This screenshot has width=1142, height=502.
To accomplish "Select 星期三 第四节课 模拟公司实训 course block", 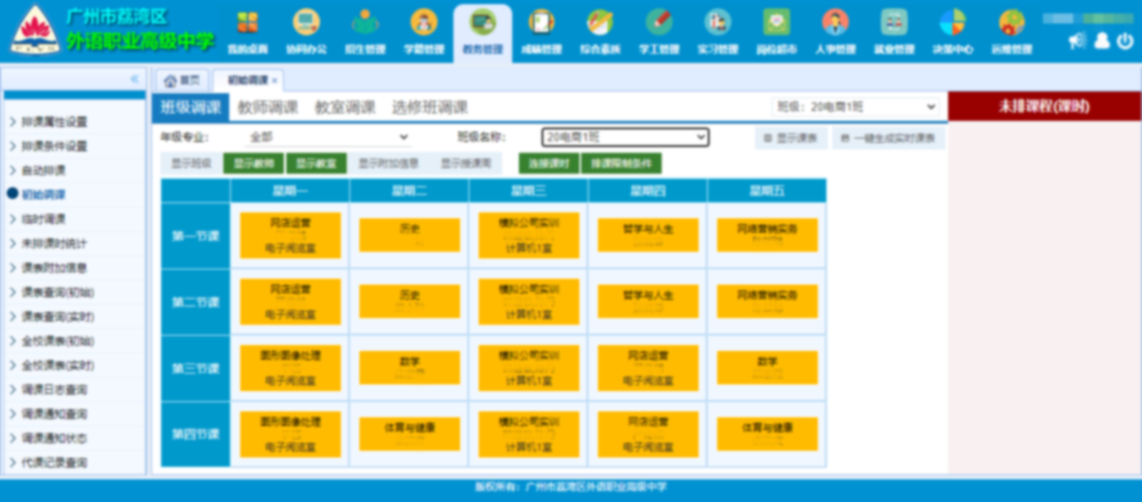I will coord(529,434).
